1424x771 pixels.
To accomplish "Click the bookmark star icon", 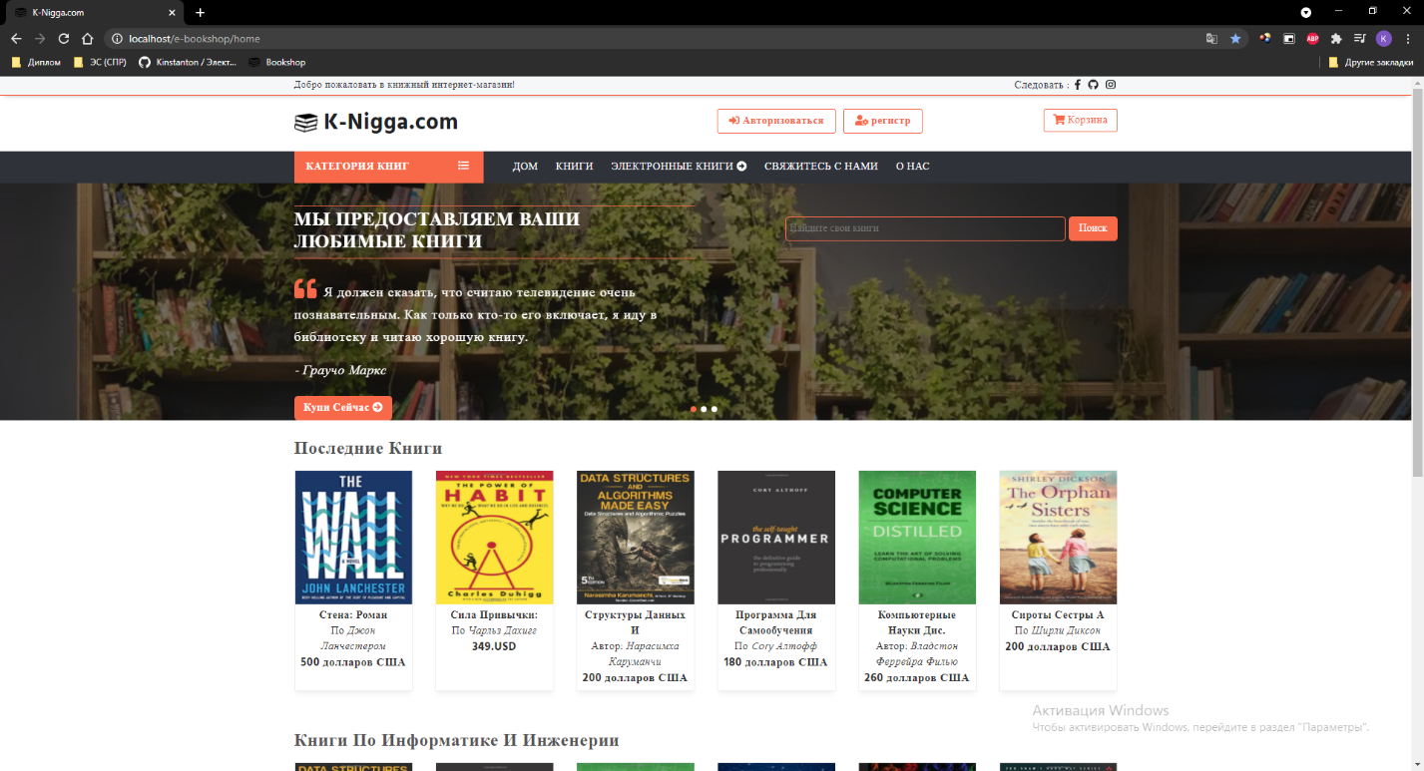I will click(x=1235, y=39).
